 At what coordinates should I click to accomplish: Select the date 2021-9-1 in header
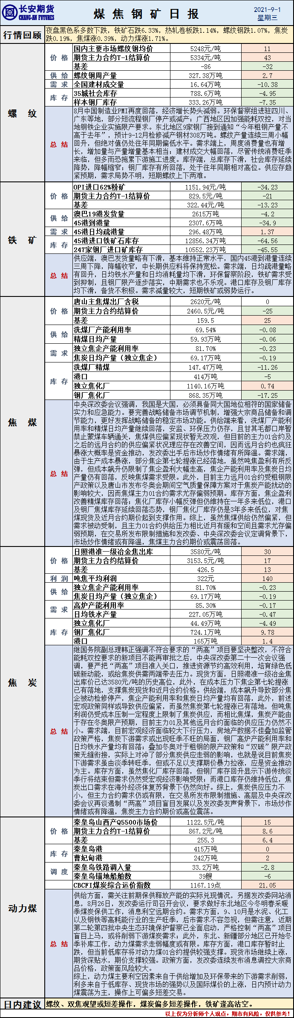pos(267,9)
